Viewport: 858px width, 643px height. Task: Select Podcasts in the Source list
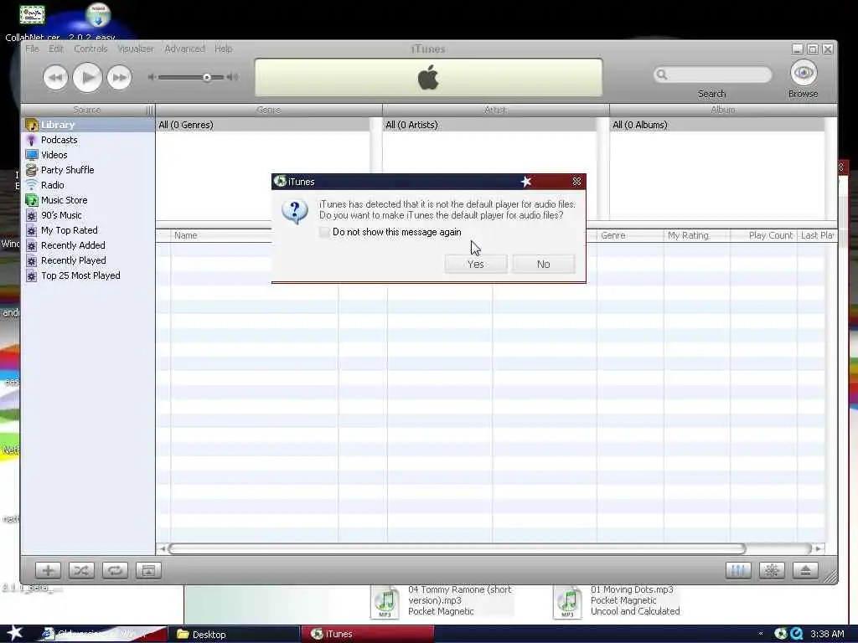tap(88, 140)
